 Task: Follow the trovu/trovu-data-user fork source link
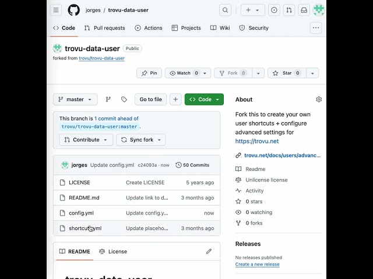(x=101, y=58)
